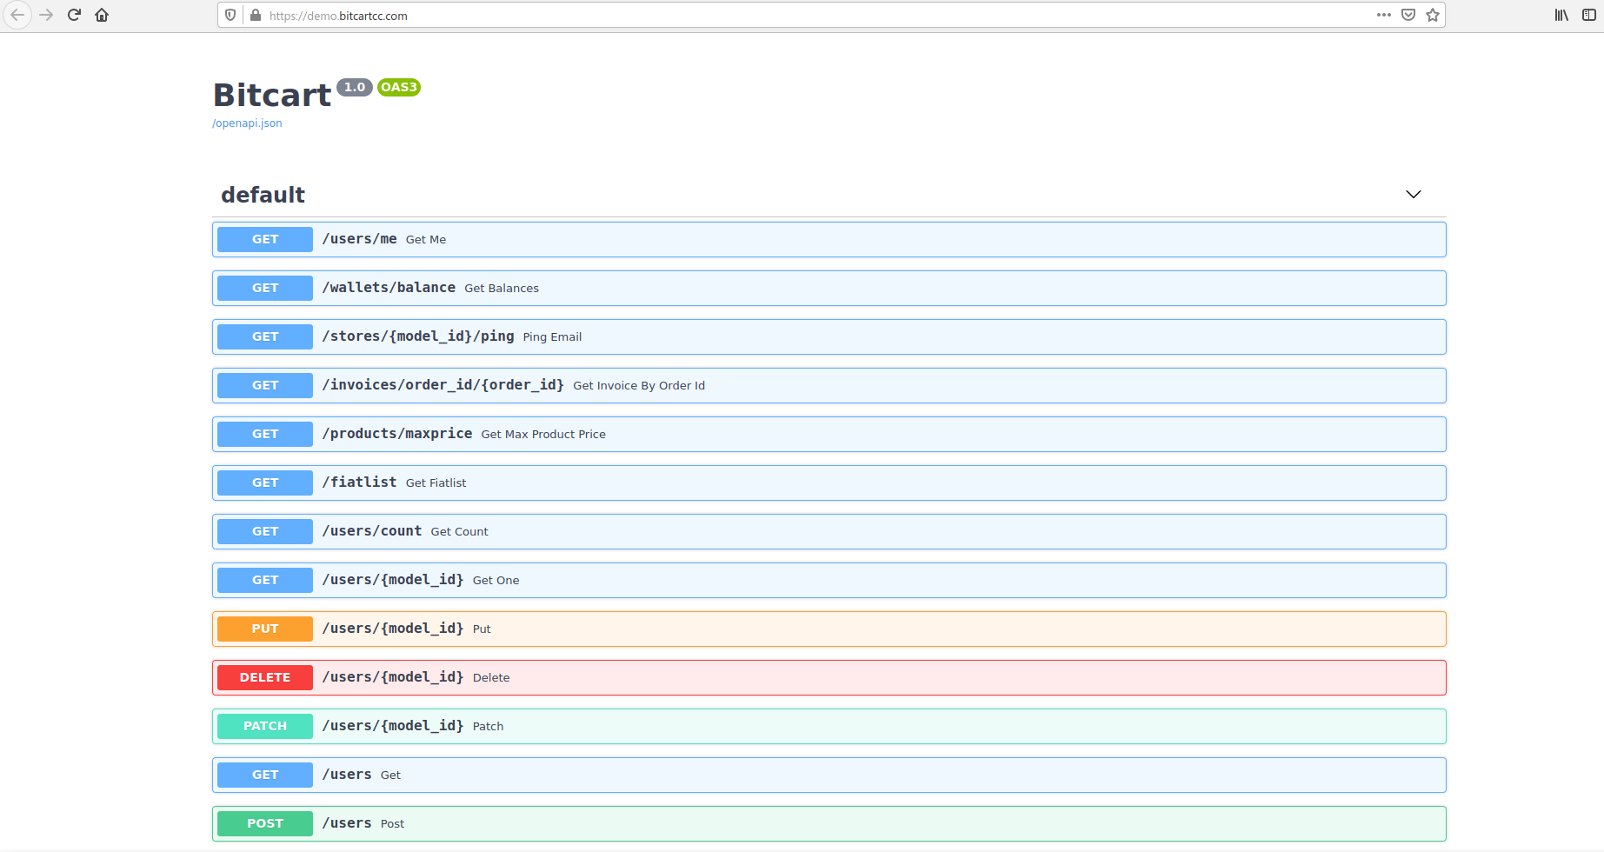Expand GET /users/{model_id} Get One
Image resolution: width=1604 pixels, height=852 pixels.
pos(829,580)
